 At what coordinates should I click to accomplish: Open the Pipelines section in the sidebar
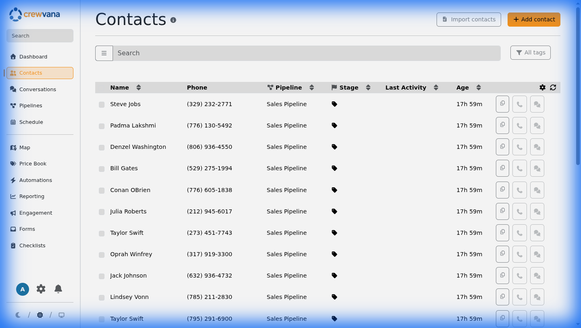31,105
